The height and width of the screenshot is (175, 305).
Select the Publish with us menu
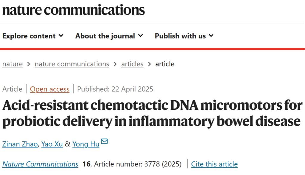180,36
